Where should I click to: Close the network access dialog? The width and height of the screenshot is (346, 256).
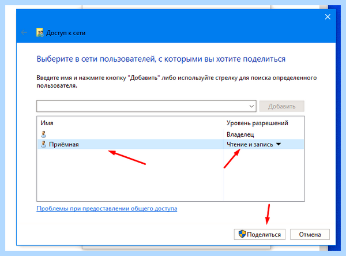coord(328,17)
